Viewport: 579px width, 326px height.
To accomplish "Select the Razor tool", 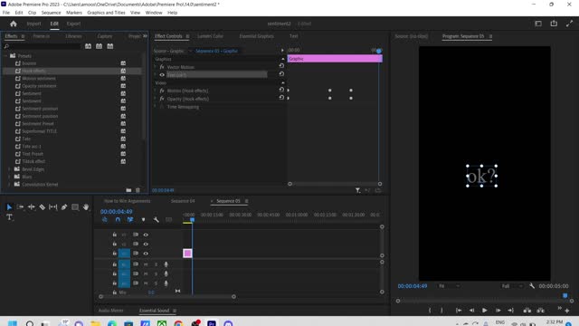I will point(43,207).
